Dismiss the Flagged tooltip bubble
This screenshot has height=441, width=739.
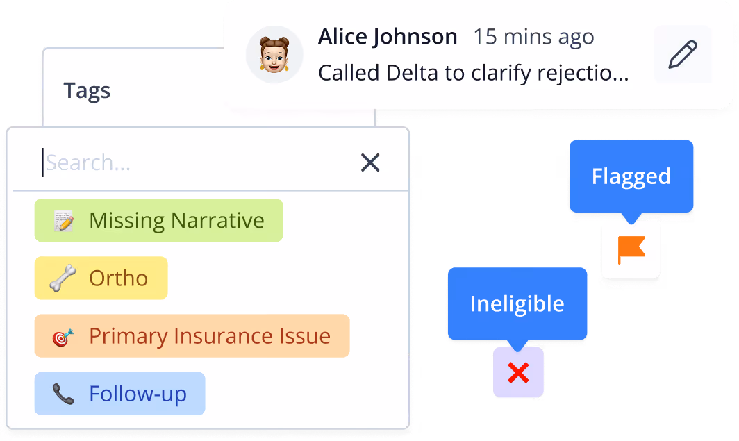[631, 177]
